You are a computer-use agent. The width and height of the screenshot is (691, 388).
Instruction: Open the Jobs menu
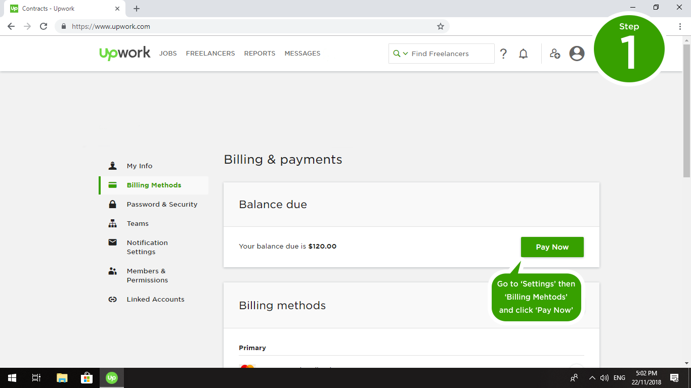[168, 54]
